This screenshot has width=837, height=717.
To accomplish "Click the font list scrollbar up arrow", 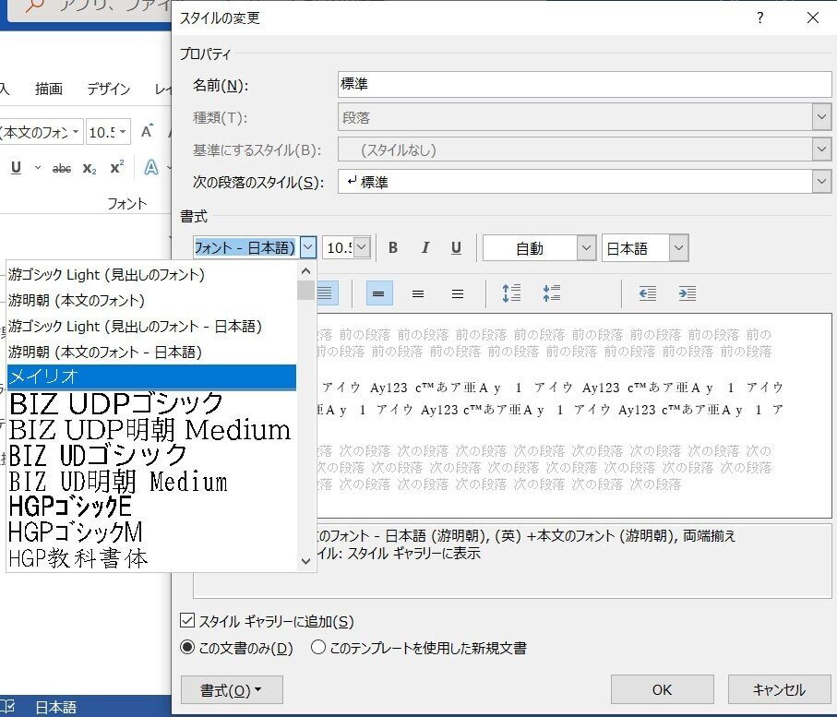I will click(x=305, y=271).
